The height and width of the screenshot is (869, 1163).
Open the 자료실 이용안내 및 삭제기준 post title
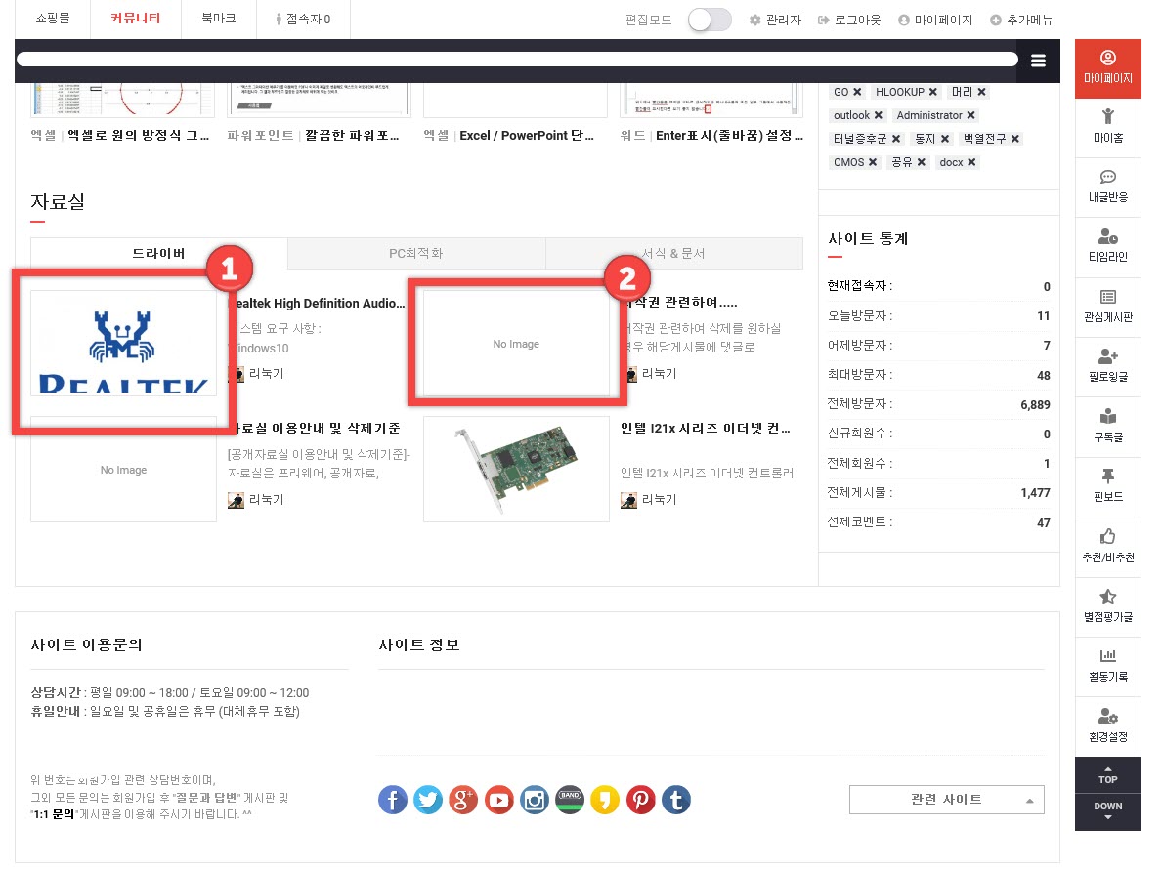[315, 429]
